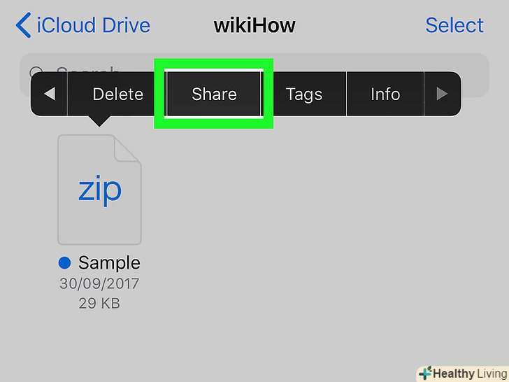Click the green leaf plus logo icon
The width and height of the screenshot is (509, 382).
[x=426, y=373]
